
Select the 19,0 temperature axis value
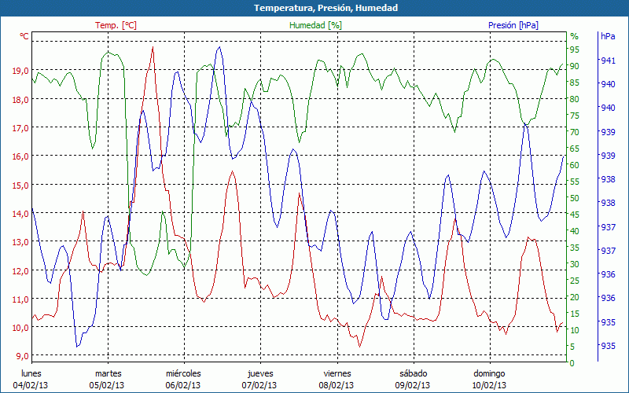point(20,71)
